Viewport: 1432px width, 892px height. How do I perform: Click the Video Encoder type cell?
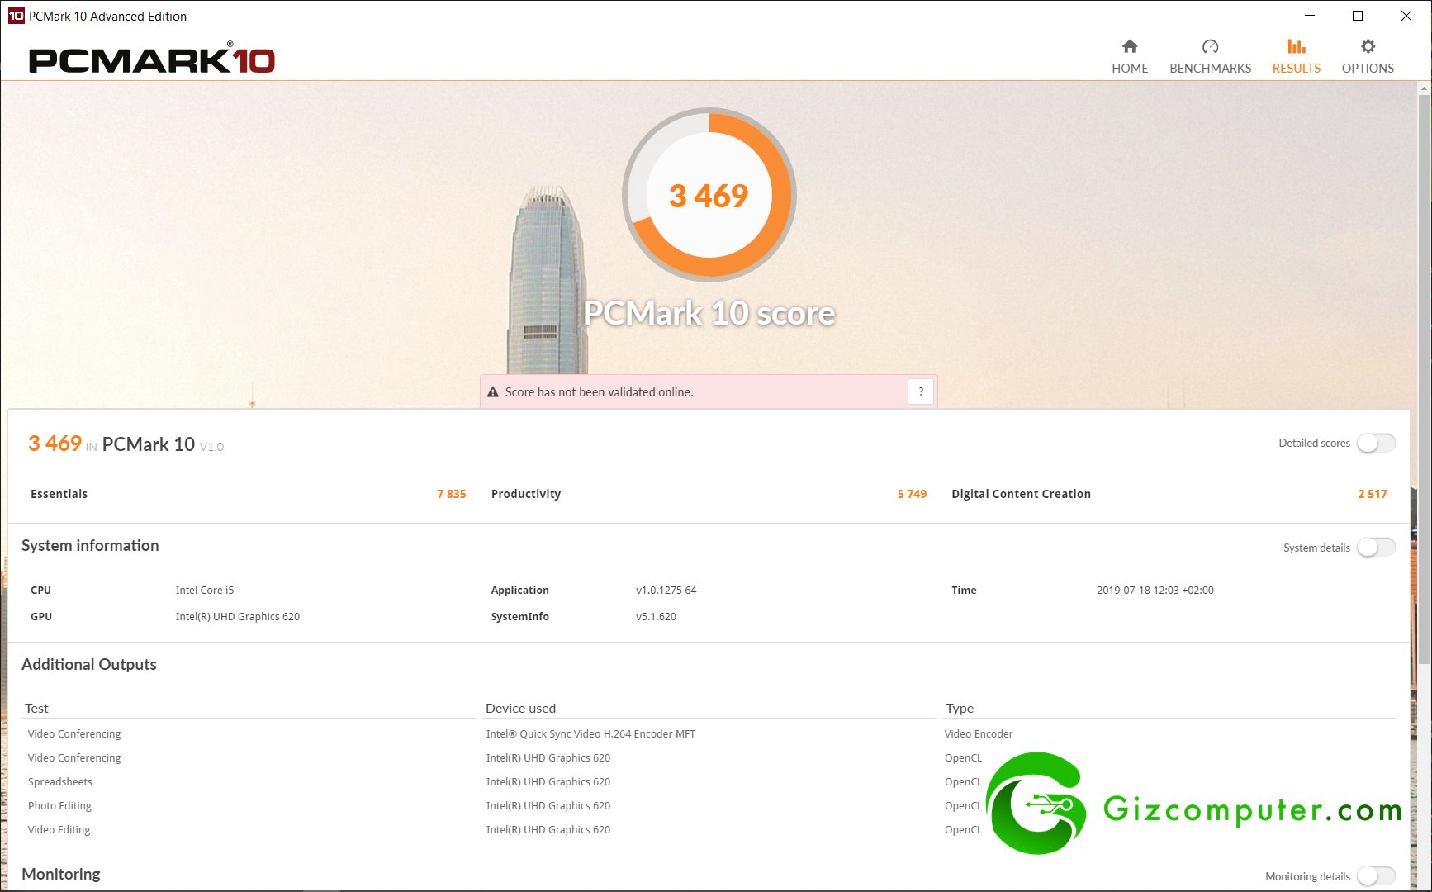coord(979,733)
